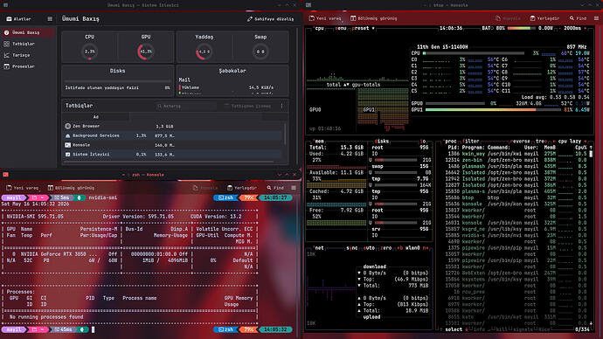Click the Ad column header

[x=96, y=117]
